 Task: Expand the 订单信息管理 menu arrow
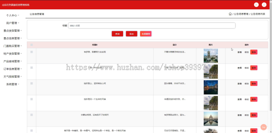tap(21, 69)
